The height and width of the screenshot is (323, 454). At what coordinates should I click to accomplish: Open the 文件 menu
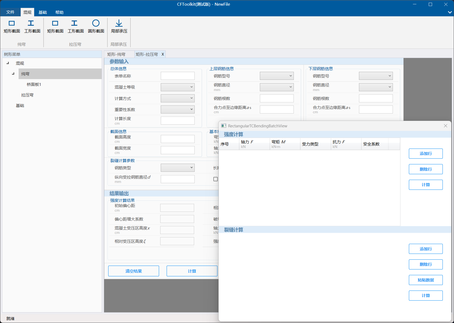pos(10,12)
